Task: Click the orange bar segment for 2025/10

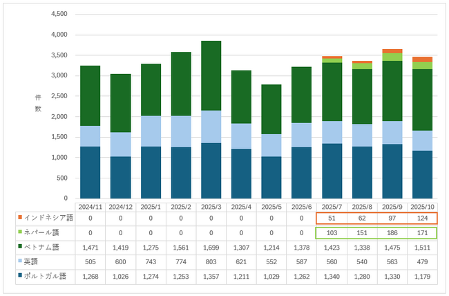Action: tap(422, 59)
